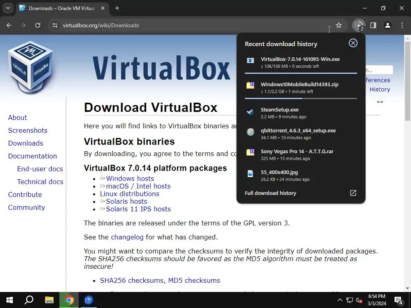Open network status tray icon

point(350,300)
